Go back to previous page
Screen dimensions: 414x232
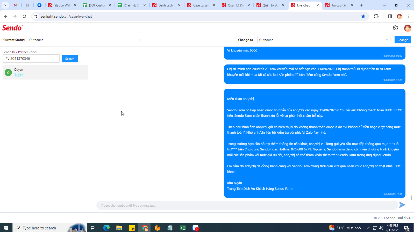pyautogui.click(x=6, y=16)
